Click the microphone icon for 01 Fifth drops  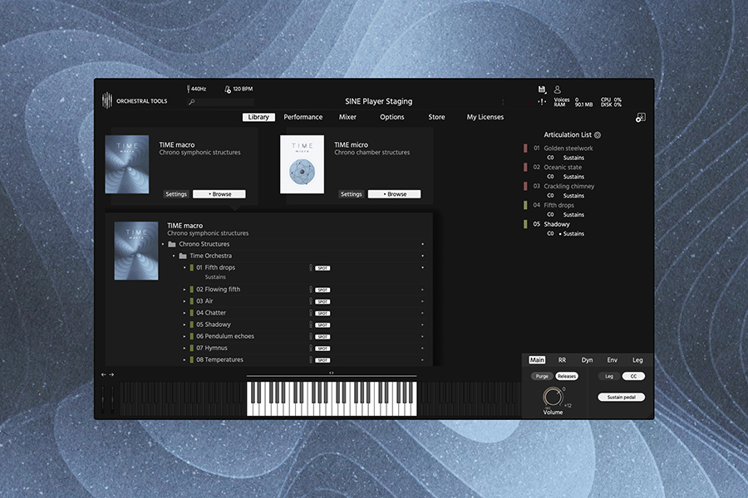tap(311, 267)
